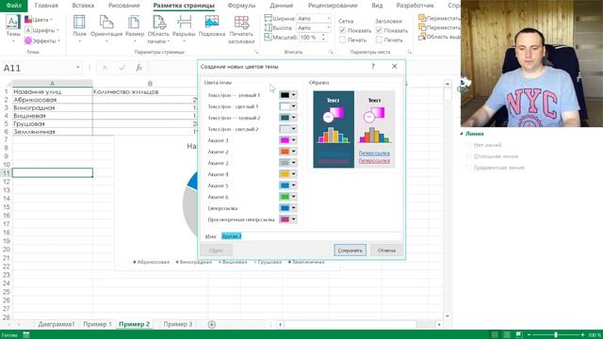Click Bring Forward (Переместить вперед) icon
The width and height of the screenshot is (603, 339).
point(422,18)
